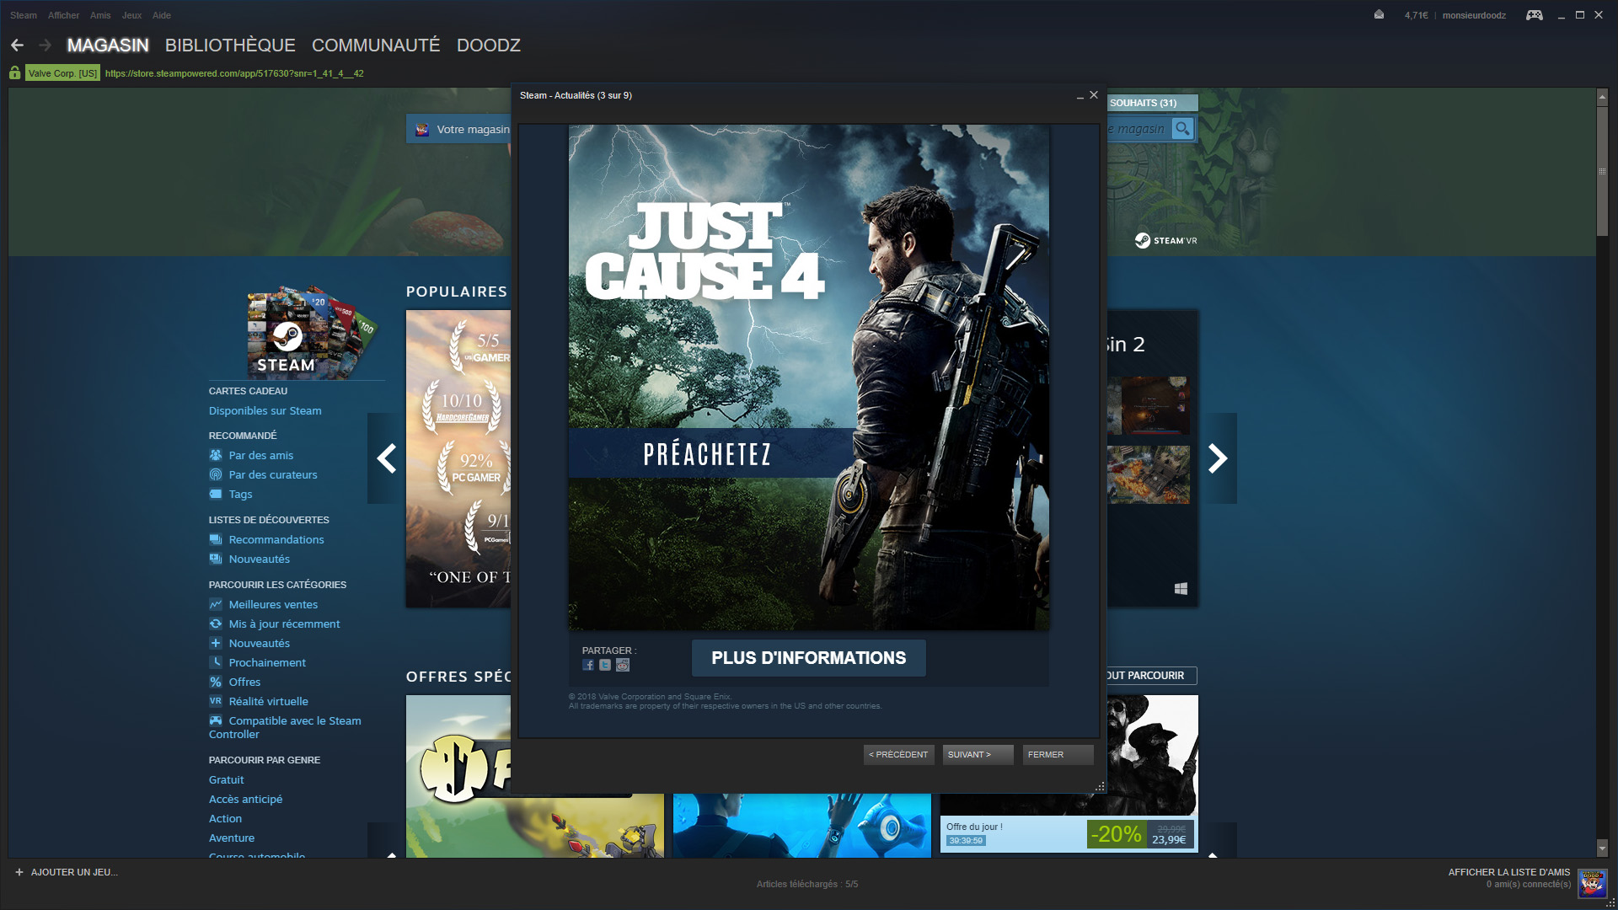The height and width of the screenshot is (910, 1618).
Task: Share the news on Twitter
Action: click(605, 666)
